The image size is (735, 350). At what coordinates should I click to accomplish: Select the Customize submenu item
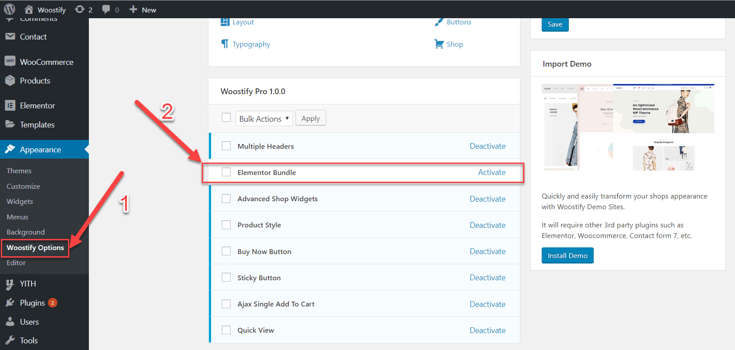pyautogui.click(x=23, y=187)
